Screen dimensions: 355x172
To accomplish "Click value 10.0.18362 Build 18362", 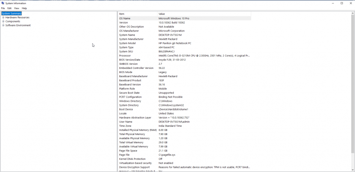I will tap(172, 22).
